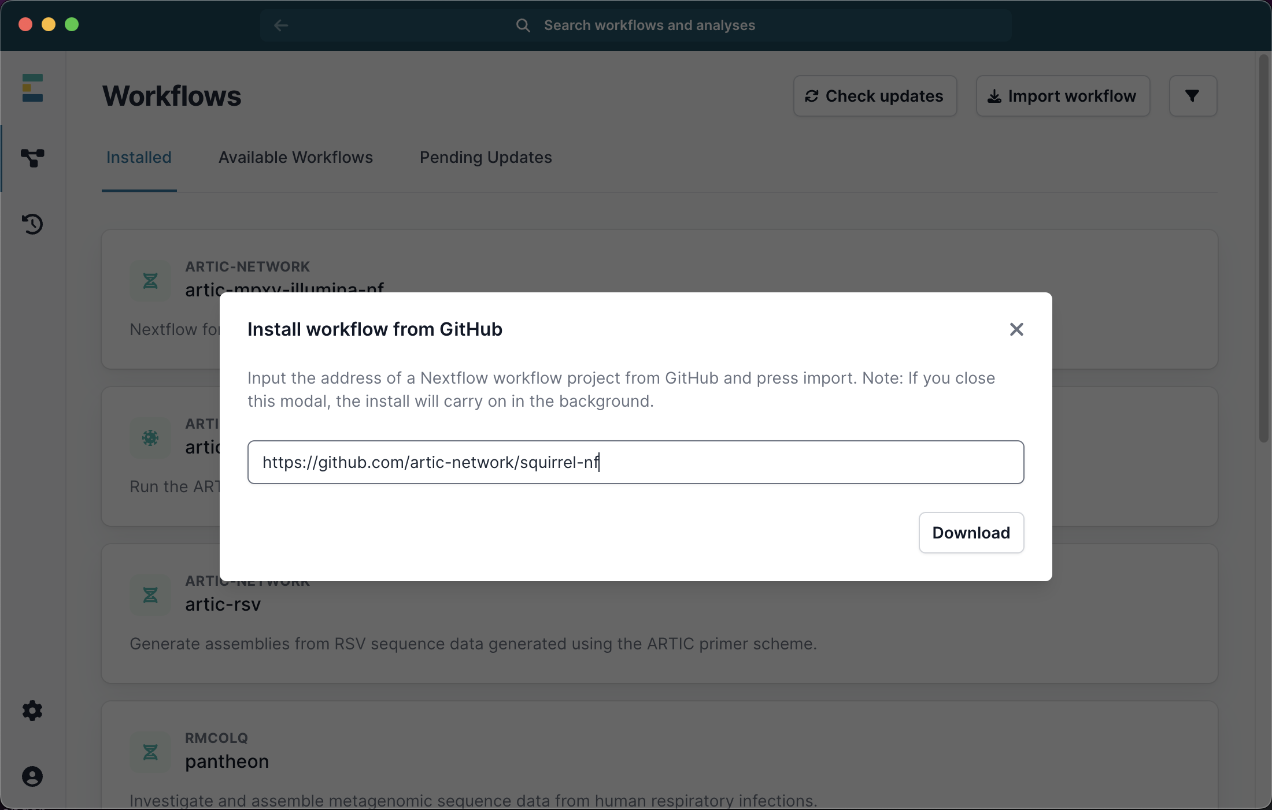Switch to Available Workflows tab
1272x810 pixels.
point(295,158)
